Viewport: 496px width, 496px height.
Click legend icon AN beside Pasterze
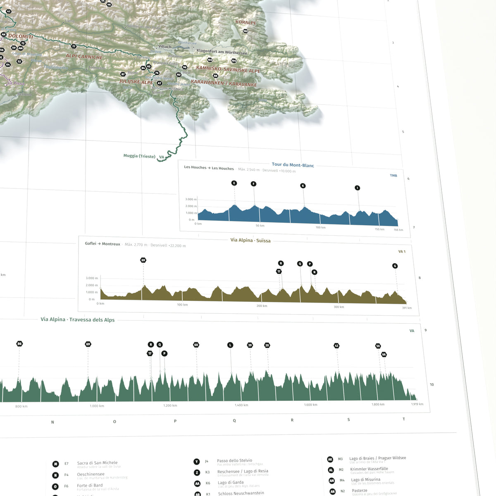point(332,491)
